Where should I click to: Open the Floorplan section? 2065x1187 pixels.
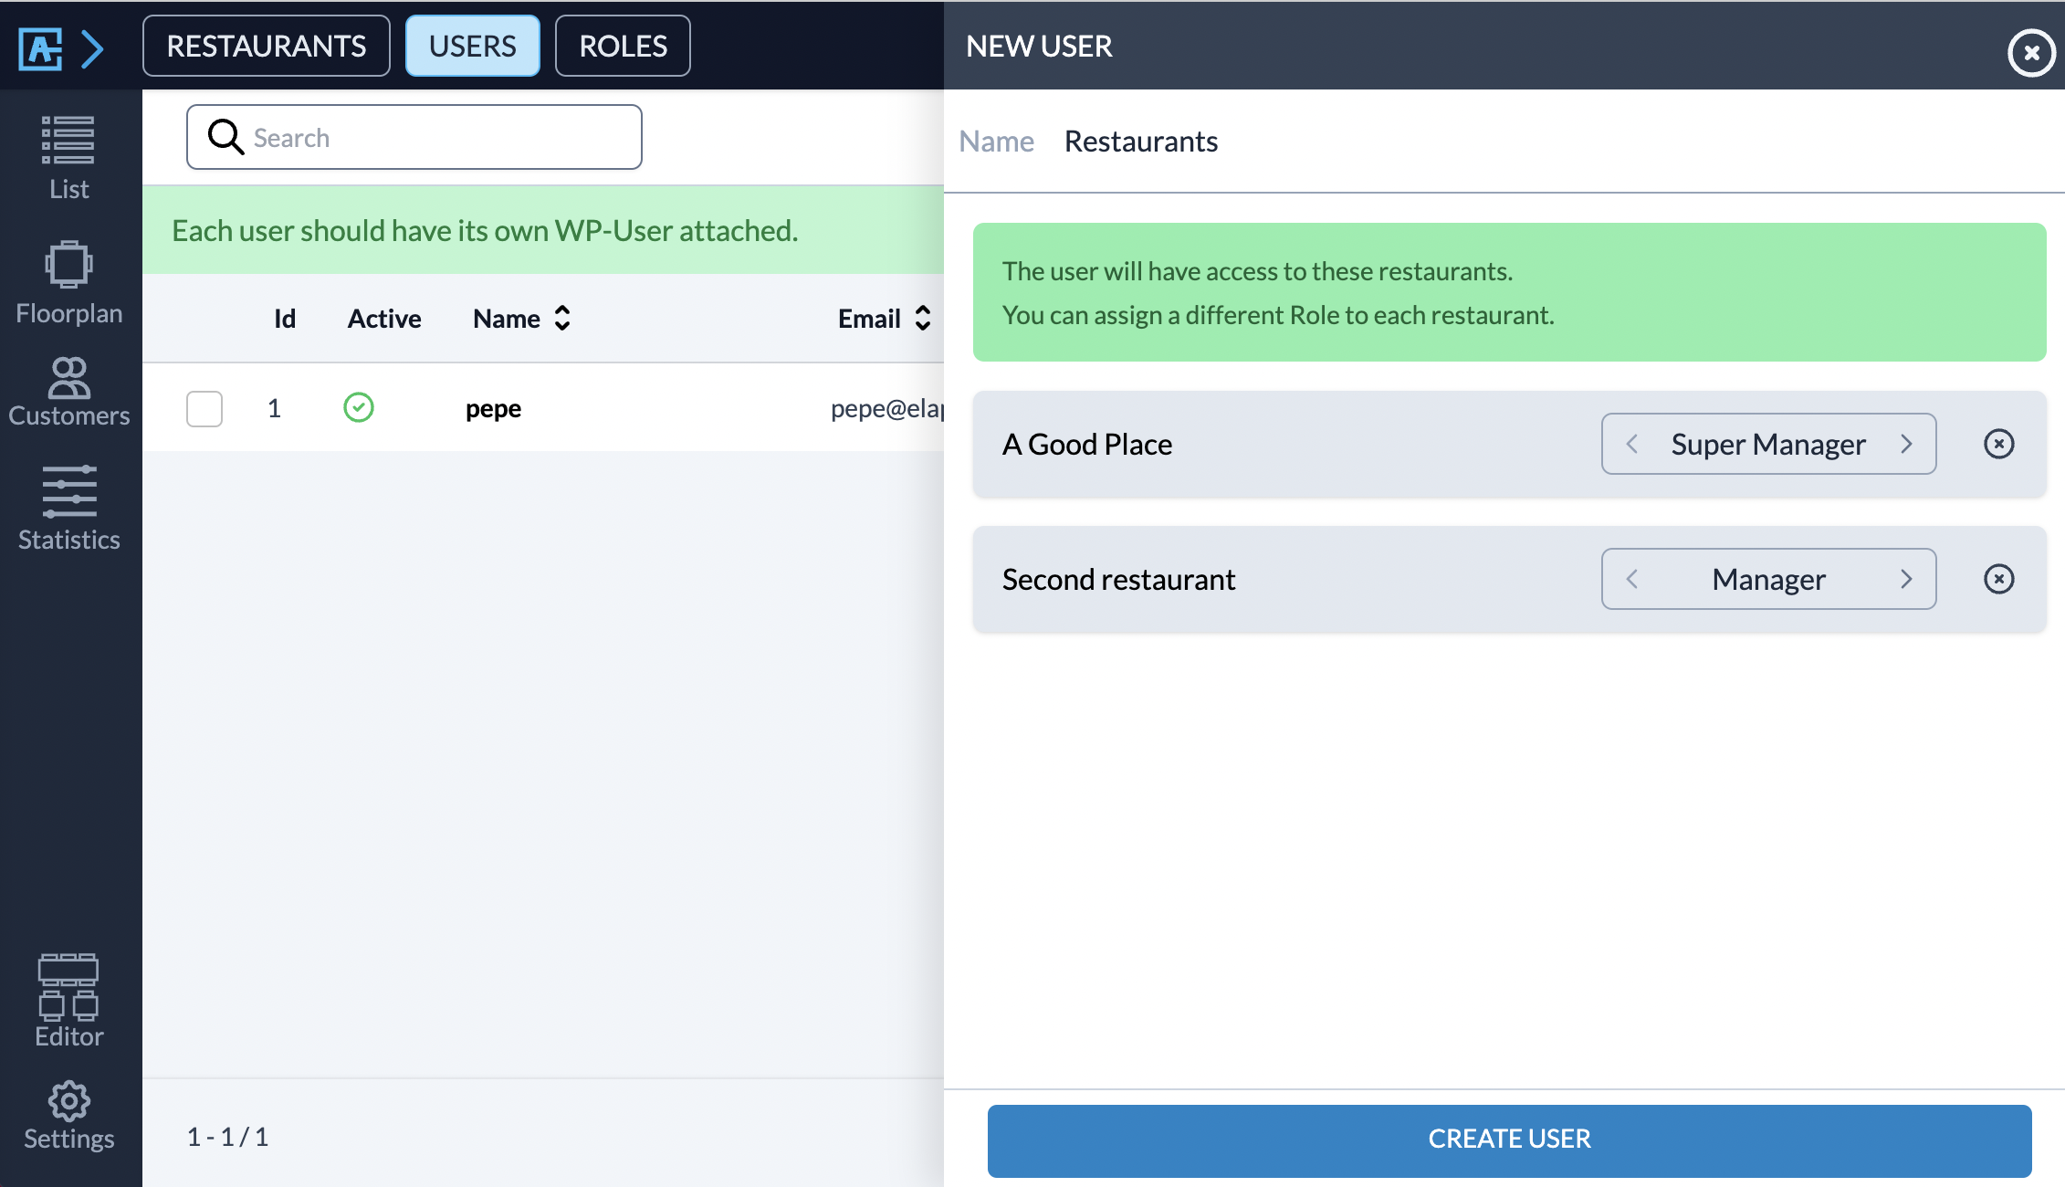[68, 283]
